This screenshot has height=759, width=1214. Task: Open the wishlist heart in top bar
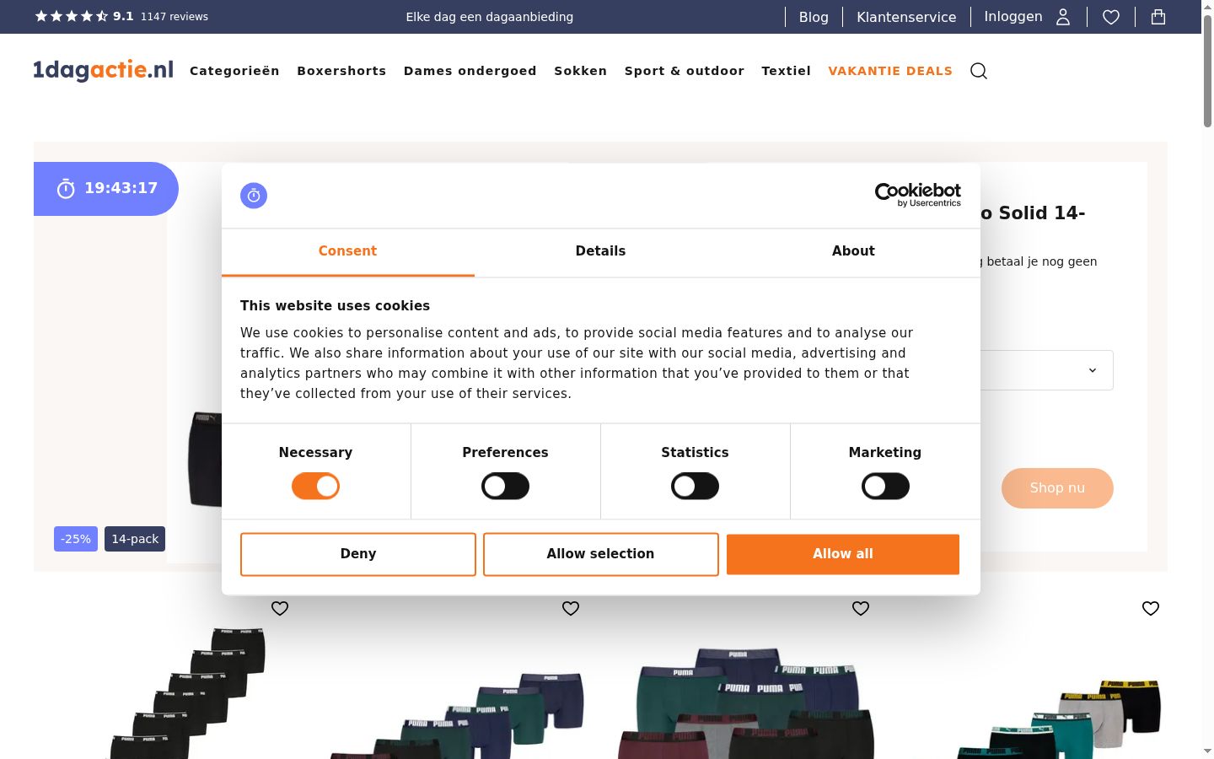tap(1111, 17)
